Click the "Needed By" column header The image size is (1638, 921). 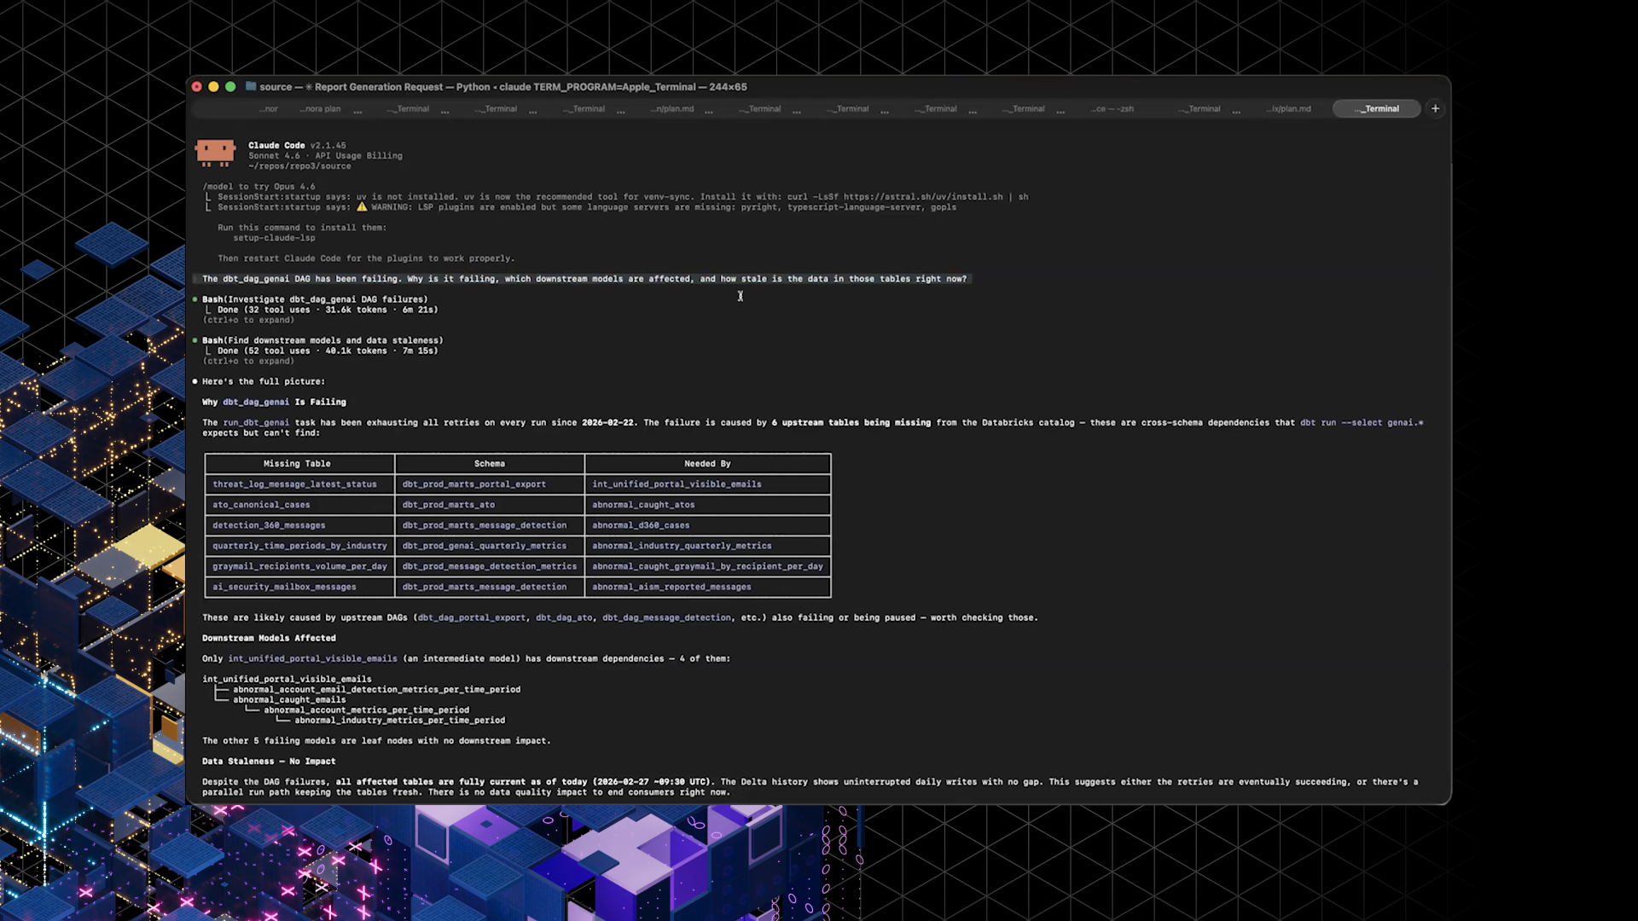click(x=707, y=464)
